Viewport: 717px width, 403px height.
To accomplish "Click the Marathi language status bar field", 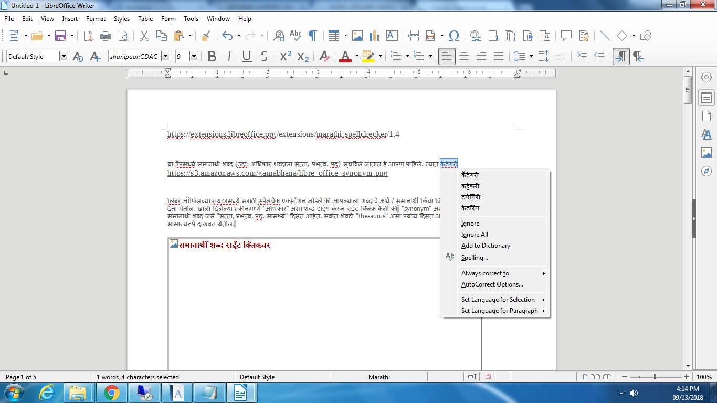I will pyautogui.click(x=379, y=377).
